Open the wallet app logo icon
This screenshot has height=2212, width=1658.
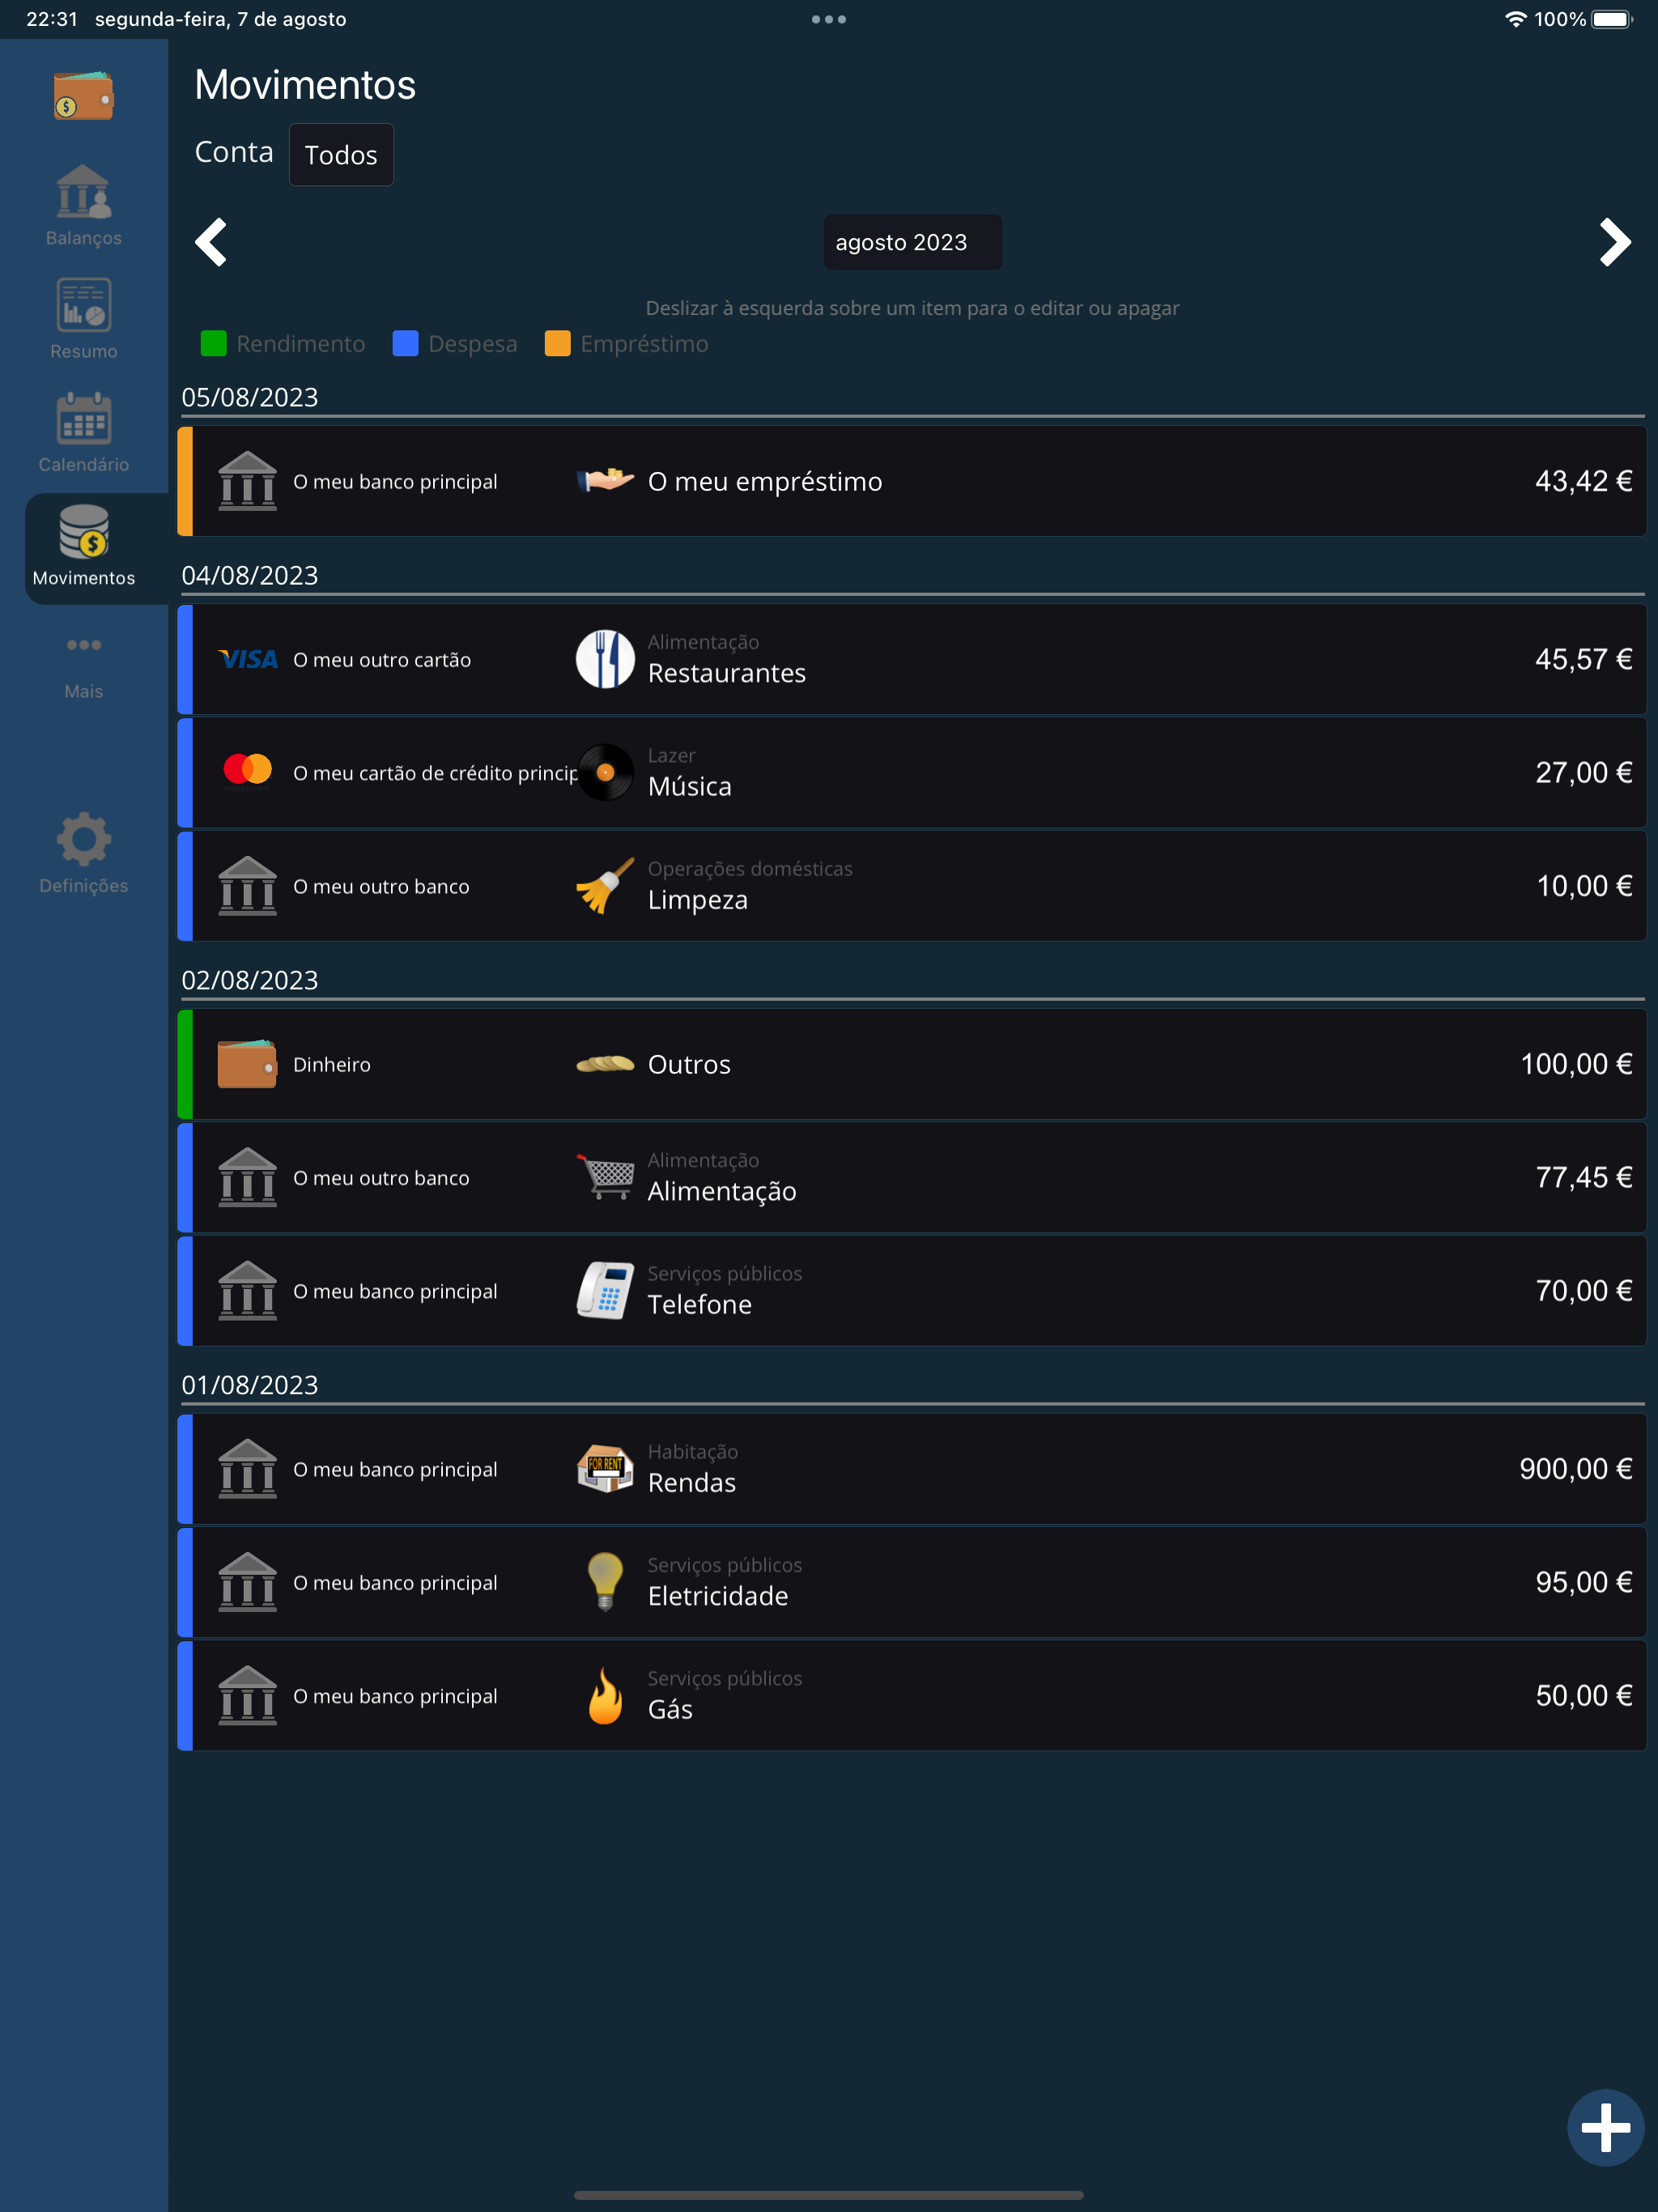[x=83, y=96]
